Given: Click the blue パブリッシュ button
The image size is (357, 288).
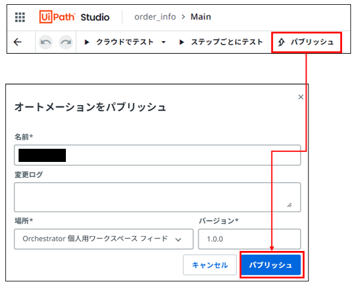Looking at the screenshot, I should (271, 265).
